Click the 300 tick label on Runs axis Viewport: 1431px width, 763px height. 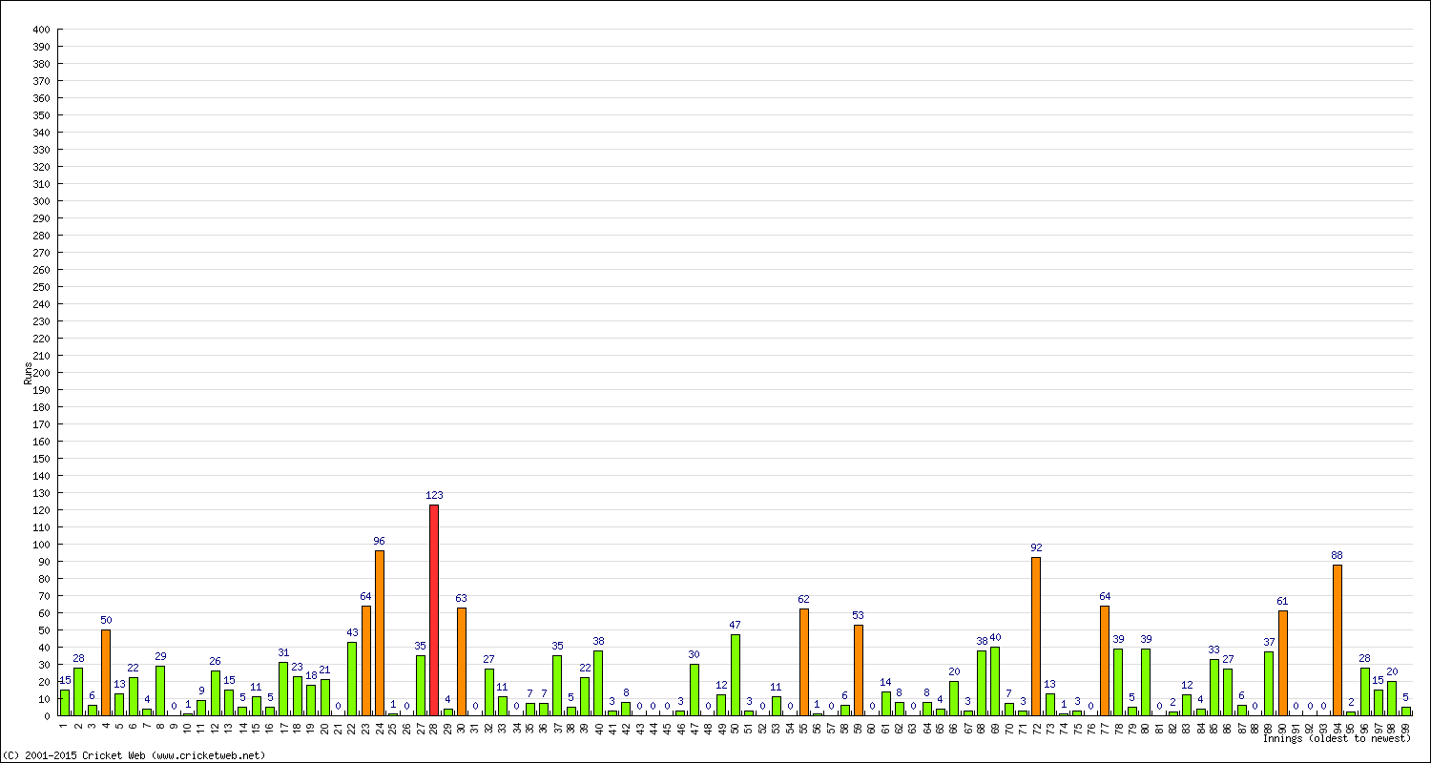click(x=40, y=201)
